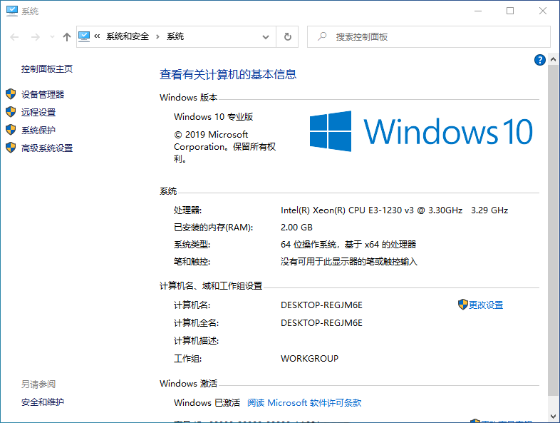The width and height of the screenshot is (560, 423).
Task: Click full computer name beside 计算机全名:
Action: [321, 323]
